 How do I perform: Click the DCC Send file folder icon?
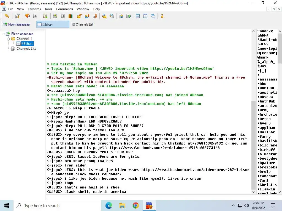79,16
